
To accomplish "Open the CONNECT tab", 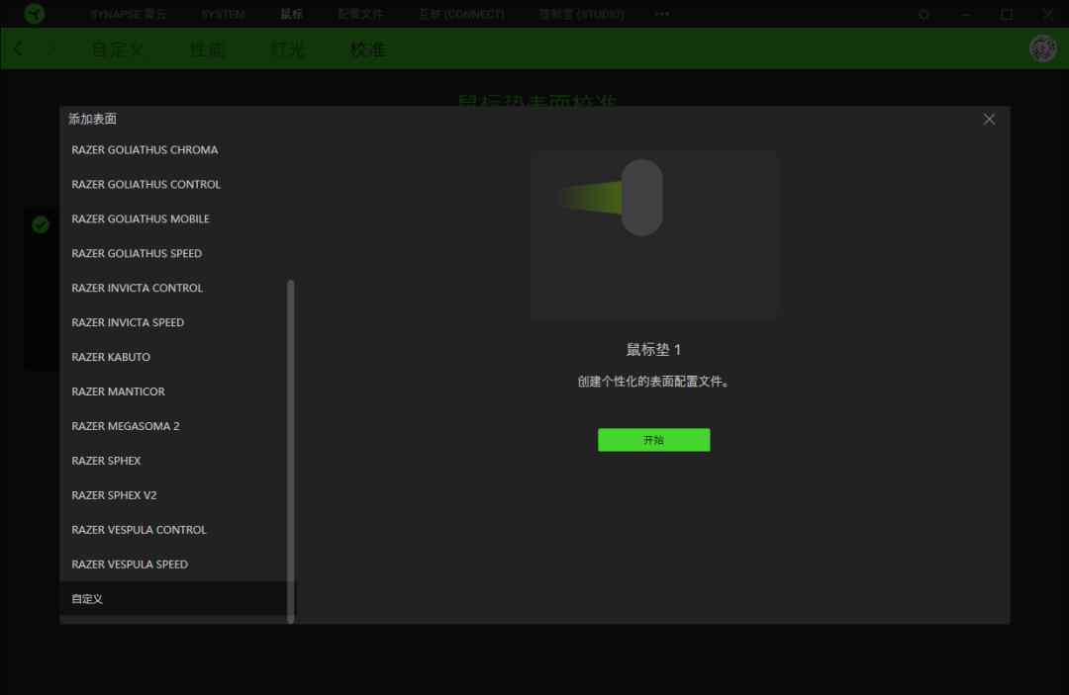I will (462, 14).
